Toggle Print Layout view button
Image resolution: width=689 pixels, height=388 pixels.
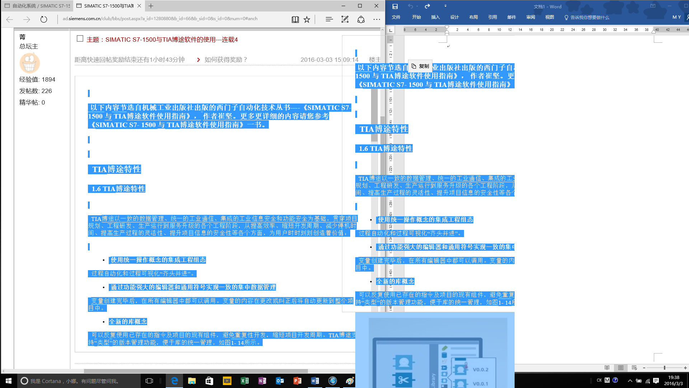pos(620,368)
